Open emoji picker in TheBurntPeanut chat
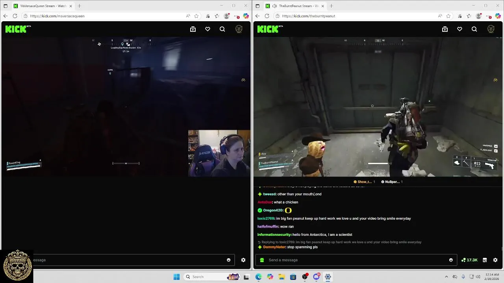504x283 pixels. pyautogui.click(x=451, y=260)
